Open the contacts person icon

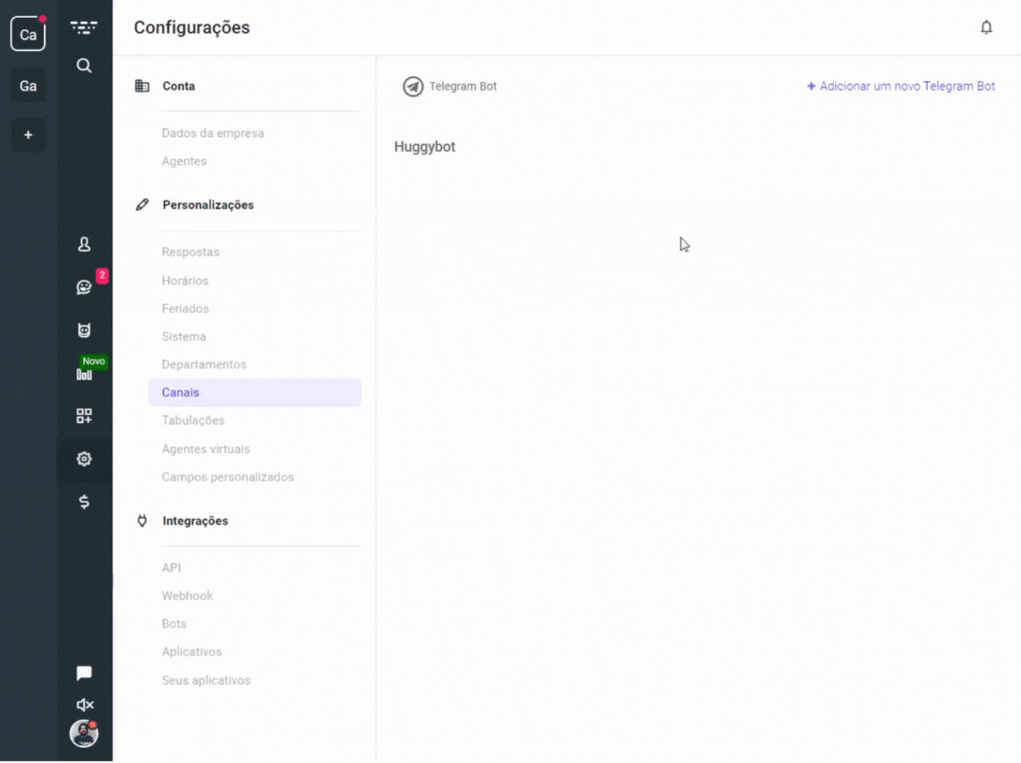84,245
